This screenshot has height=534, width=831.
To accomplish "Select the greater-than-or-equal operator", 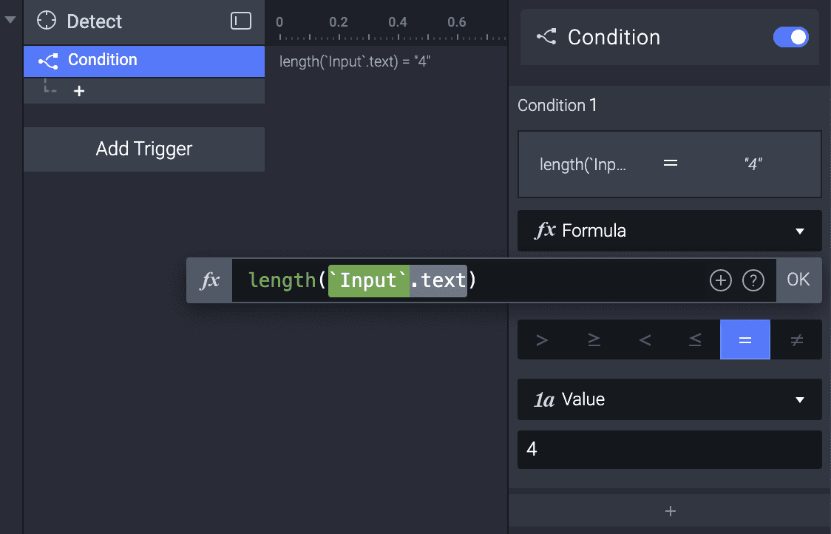I will [x=594, y=339].
